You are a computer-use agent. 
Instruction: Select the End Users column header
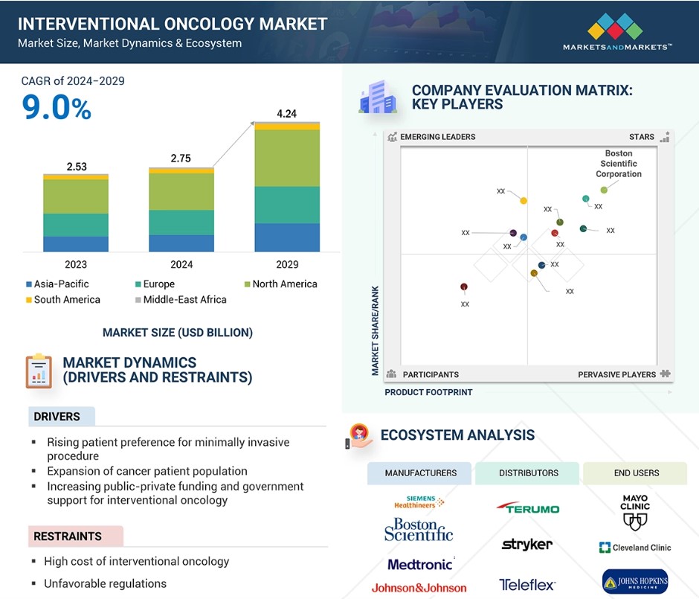635,473
